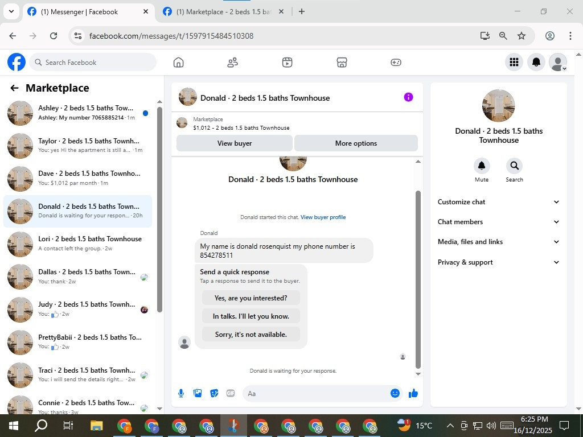Send quick reply "In talks. I'll let you know."
This screenshot has width=583, height=437.
pyautogui.click(x=251, y=316)
